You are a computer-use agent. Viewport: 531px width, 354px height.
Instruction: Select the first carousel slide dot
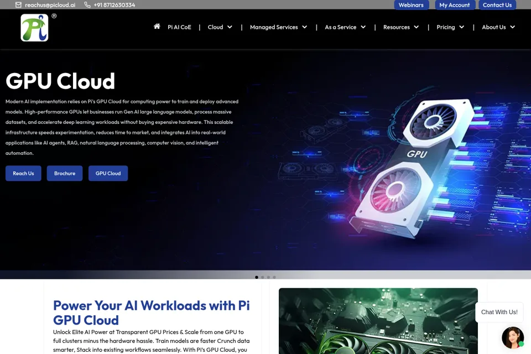tap(257, 277)
